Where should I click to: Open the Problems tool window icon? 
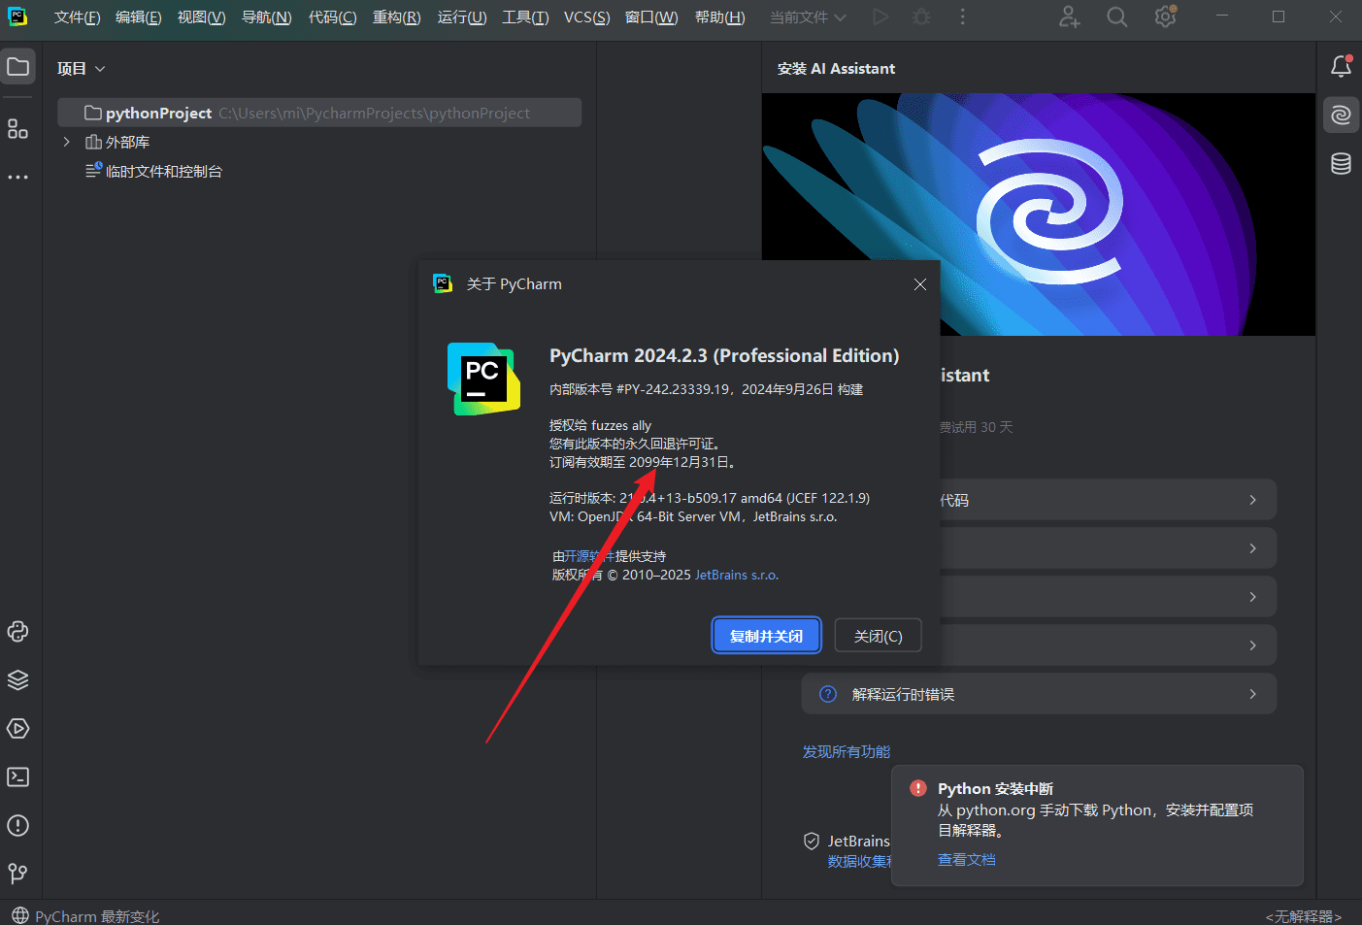pyautogui.click(x=17, y=826)
